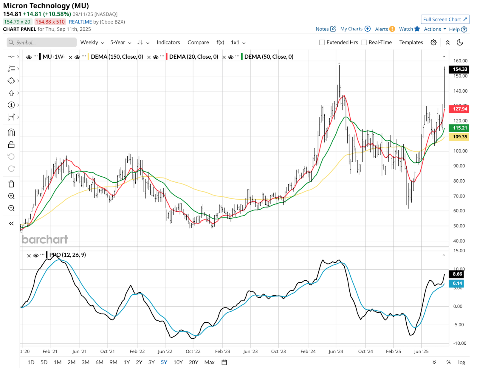Viewport: 477px width, 373px height.
Task: Click the redo arrow icon
Action: [x=11, y=169]
